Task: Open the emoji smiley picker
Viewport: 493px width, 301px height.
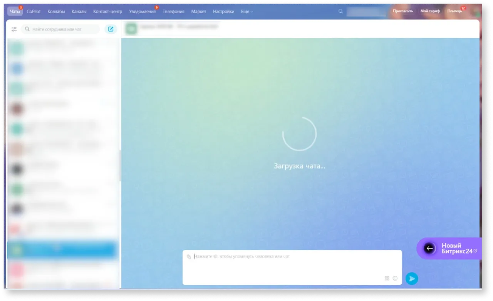Action: point(395,278)
